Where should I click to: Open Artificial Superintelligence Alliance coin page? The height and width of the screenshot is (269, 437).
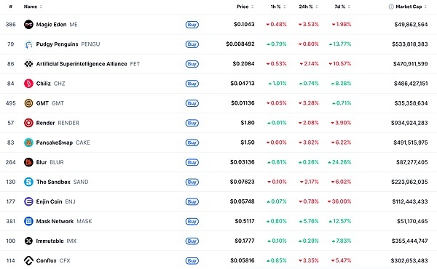[82, 64]
